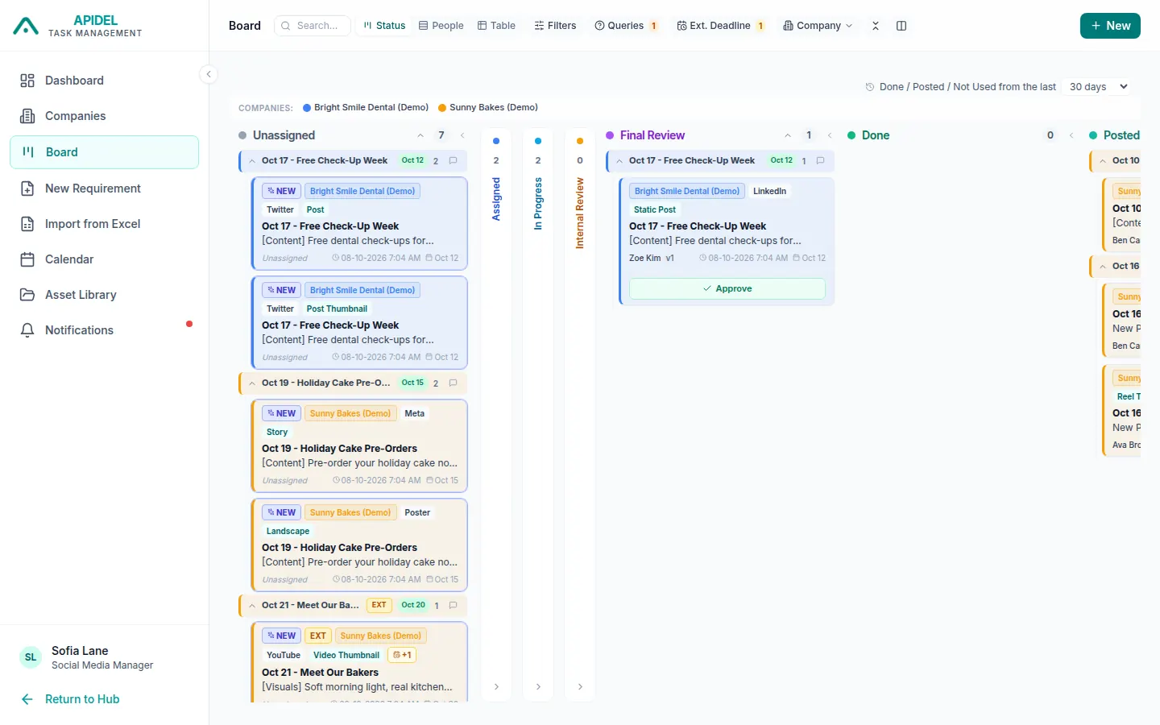This screenshot has width=1160, height=725.
Task: Toggle the Ext. Deadline filter
Action: (720, 26)
